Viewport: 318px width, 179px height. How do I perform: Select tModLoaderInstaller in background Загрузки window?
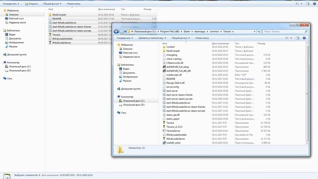coord(63,39)
